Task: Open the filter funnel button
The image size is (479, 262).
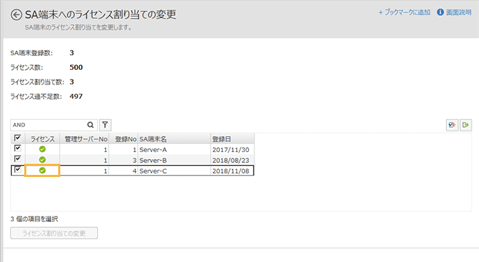Action: coord(105,125)
